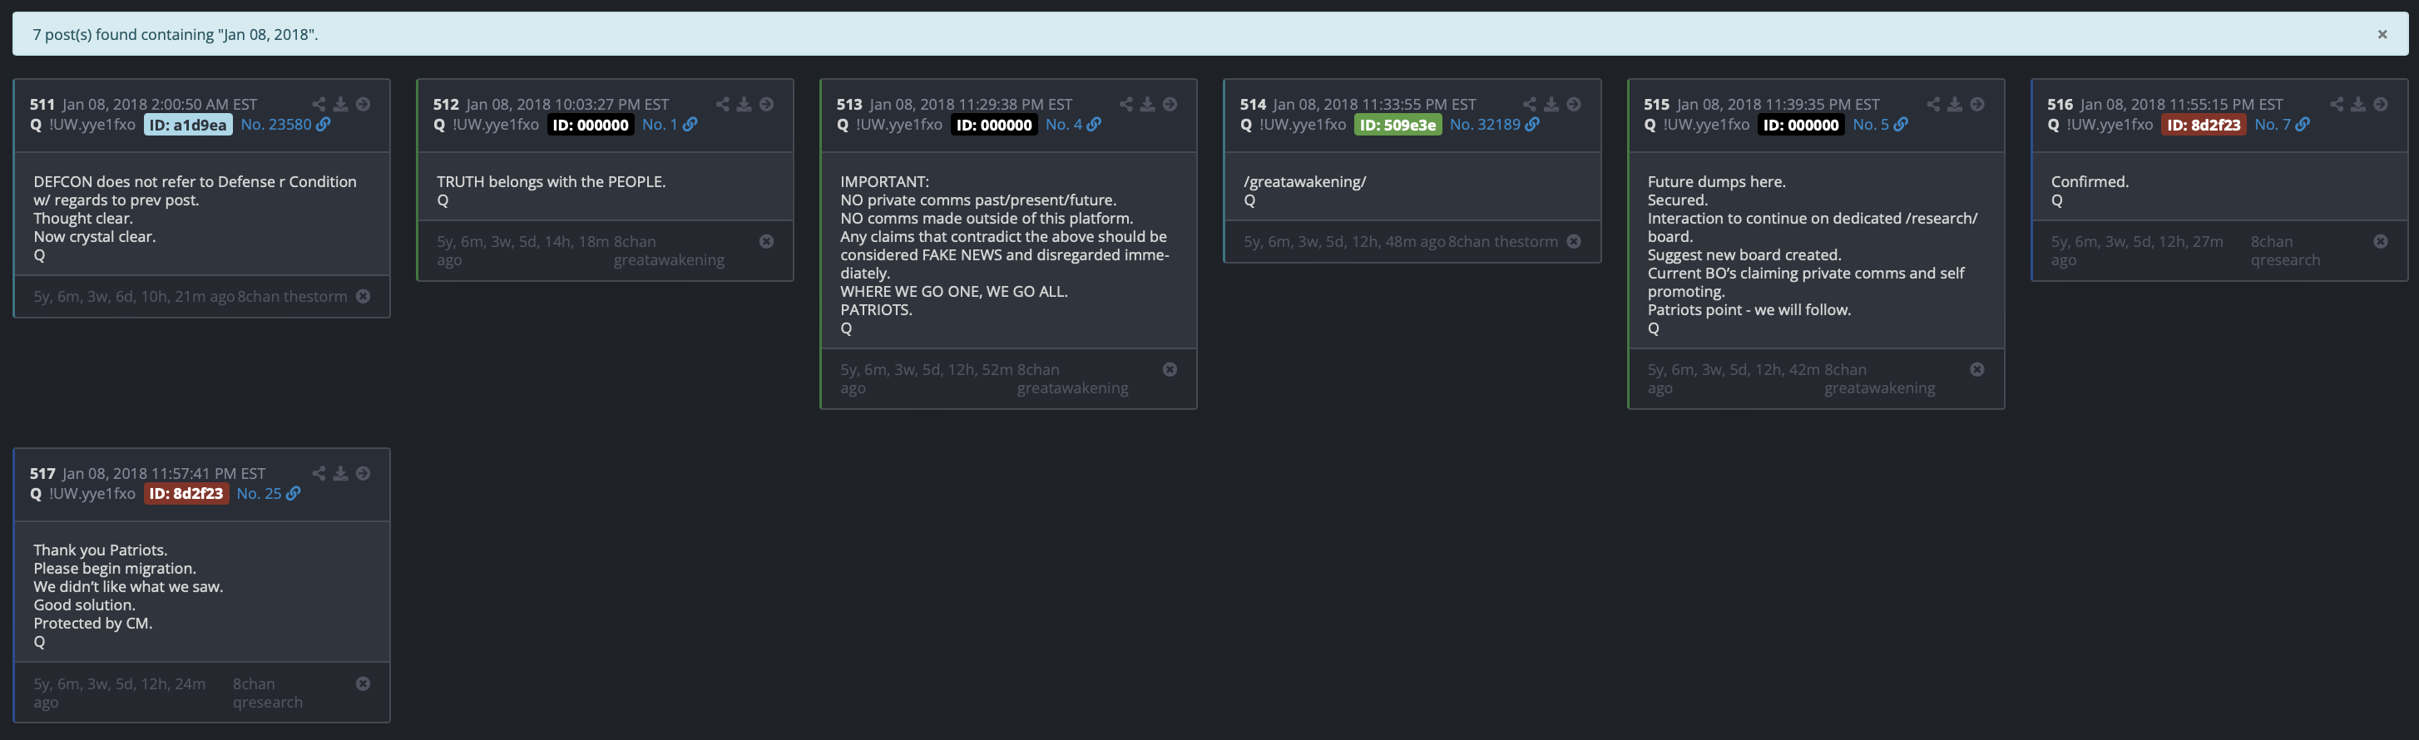Open source link No. 5

[1880, 125]
